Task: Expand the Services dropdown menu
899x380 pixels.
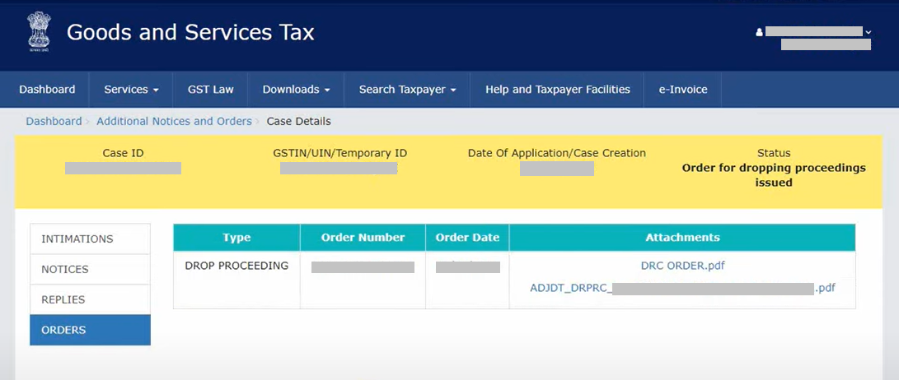Action: 131,90
